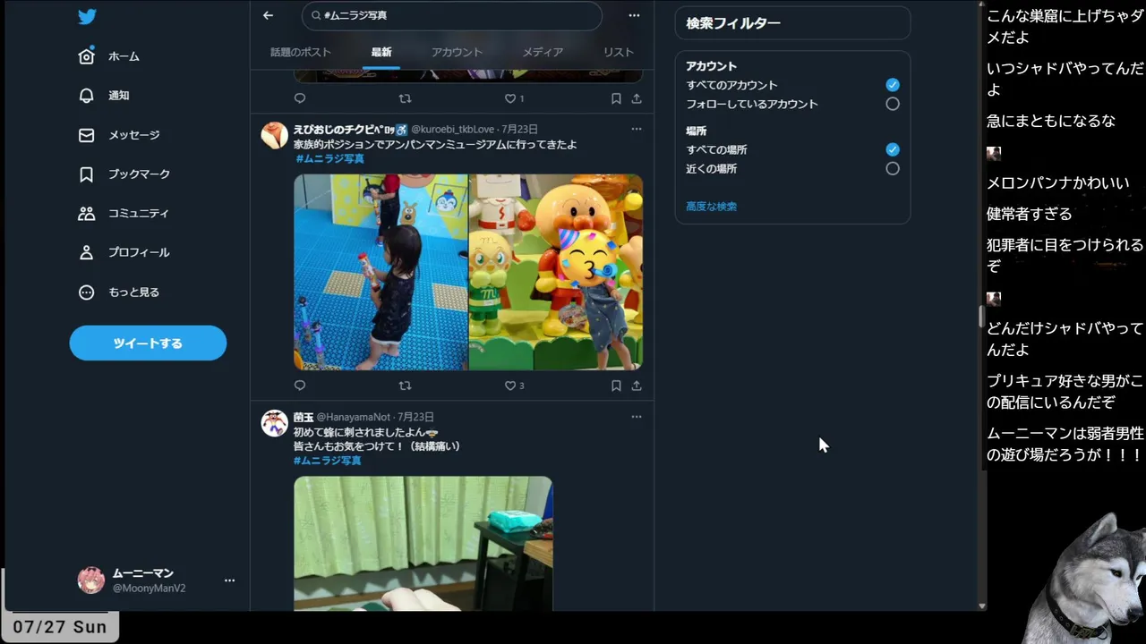Open the メッセージ envelope icon

(x=86, y=135)
